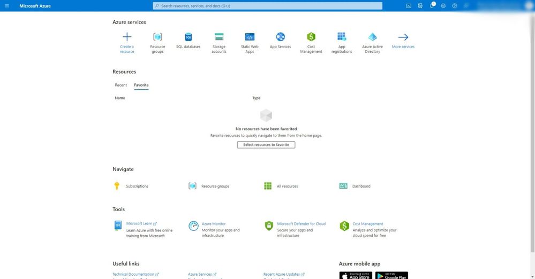
Task: Open Directories and subscriptions filter icon
Action: [420, 6]
